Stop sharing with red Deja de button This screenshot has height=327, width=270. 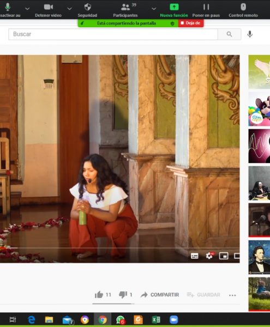[191, 23]
